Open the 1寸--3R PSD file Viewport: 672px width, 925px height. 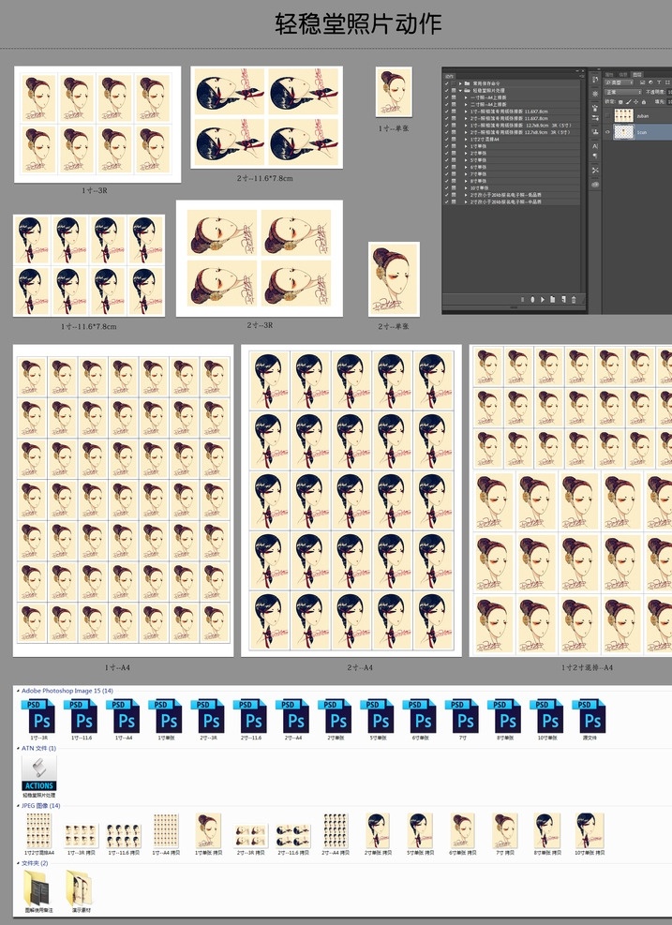(38, 716)
